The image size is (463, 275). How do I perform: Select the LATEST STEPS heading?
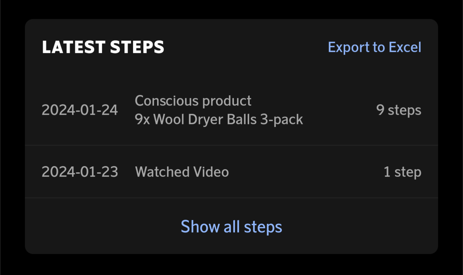point(103,47)
